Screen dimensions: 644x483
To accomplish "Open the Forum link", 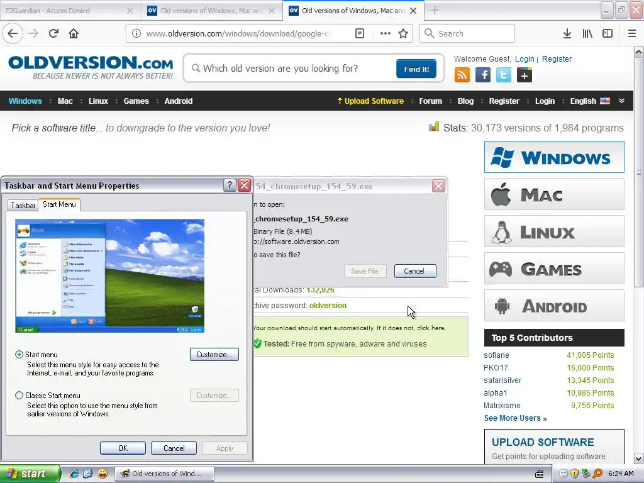I will [x=430, y=101].
